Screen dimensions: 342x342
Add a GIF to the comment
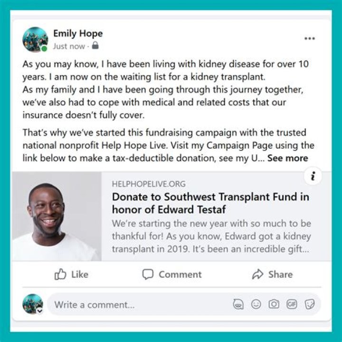point(292,304)
